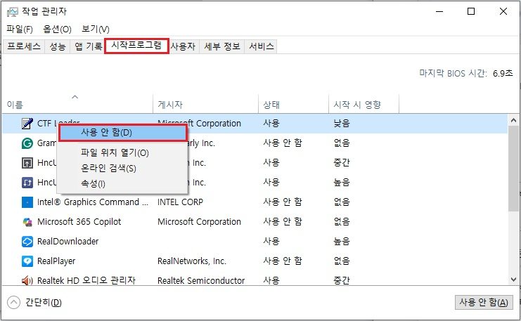Select the RealDownloader row name
Screen dimensions: 521x321
(67, 242)
